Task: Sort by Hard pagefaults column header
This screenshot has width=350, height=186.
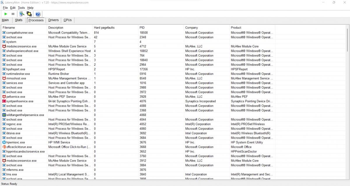Action: [x=116, y=28]
